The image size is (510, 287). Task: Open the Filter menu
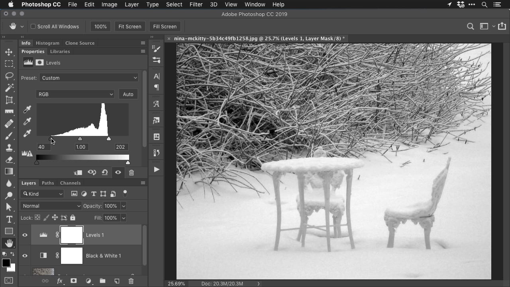[196, 4]
